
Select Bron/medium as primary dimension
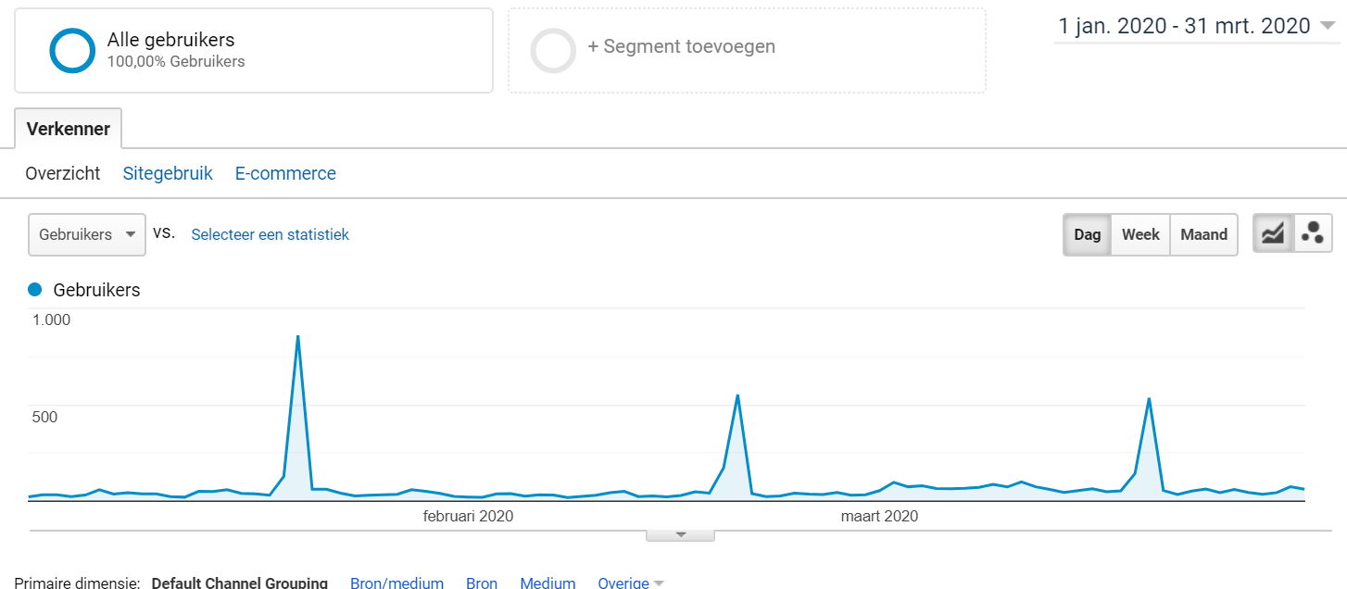pos(397,583)
